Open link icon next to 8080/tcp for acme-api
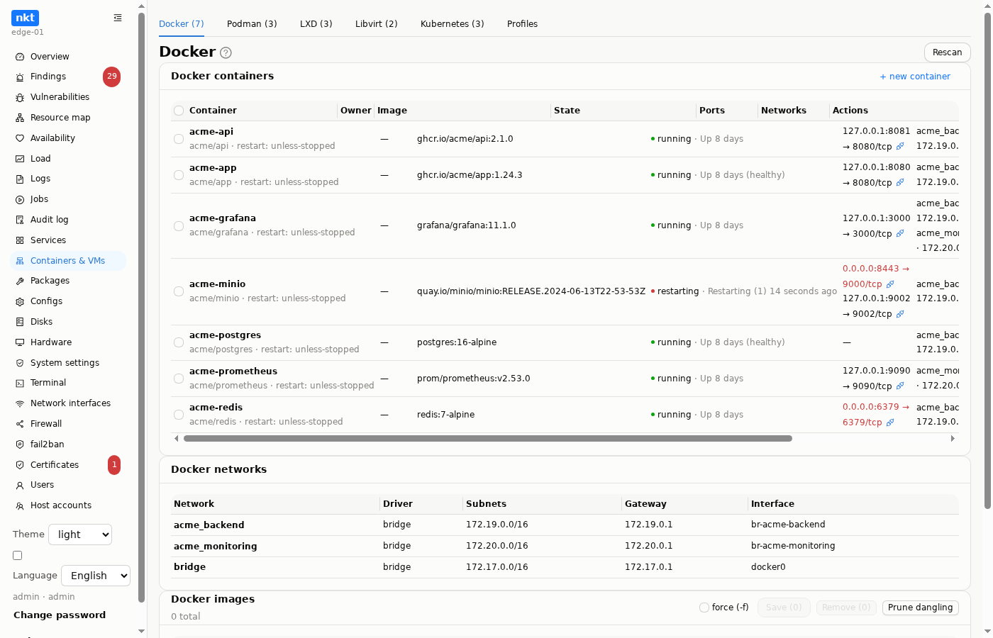 [x=900, y=146]
